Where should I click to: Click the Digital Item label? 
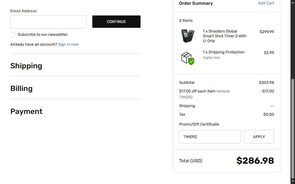click(x=211, y=58)
